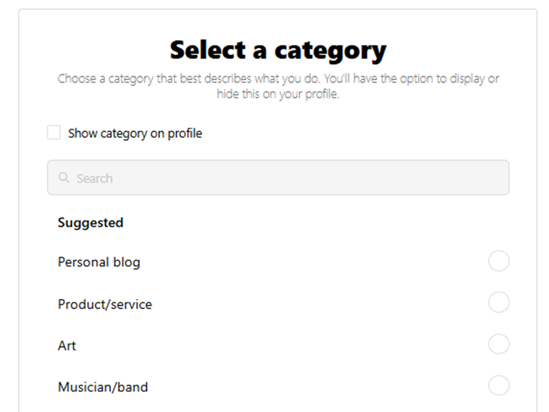Select the Product/service radio button
This screenshot has height=412, width=549.
pos(499,302)
